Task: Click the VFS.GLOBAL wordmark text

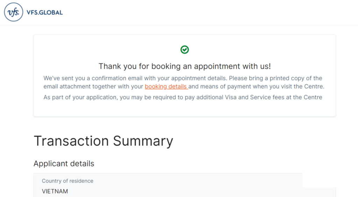Action: click(44, 13)
